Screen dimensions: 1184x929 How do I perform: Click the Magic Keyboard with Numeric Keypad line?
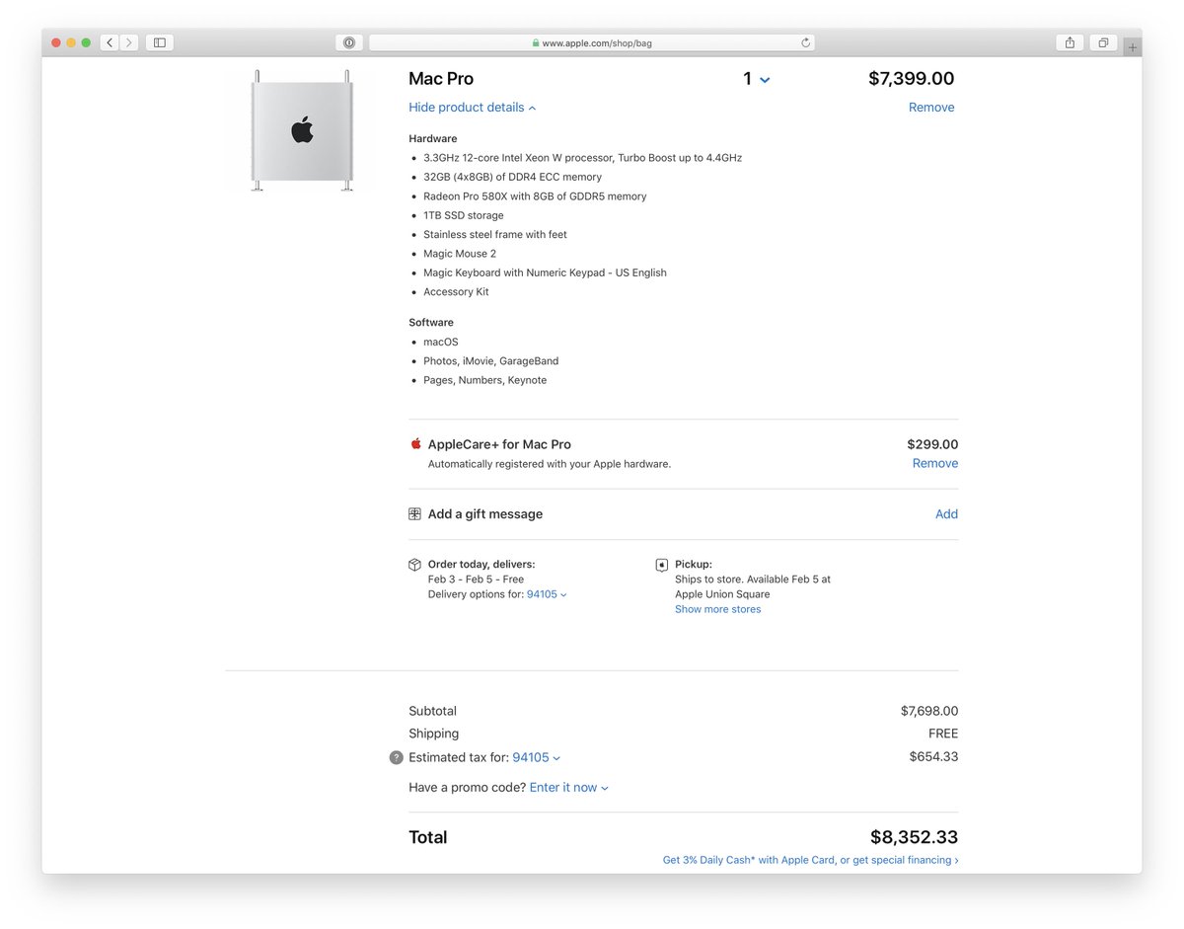(545, 272)
